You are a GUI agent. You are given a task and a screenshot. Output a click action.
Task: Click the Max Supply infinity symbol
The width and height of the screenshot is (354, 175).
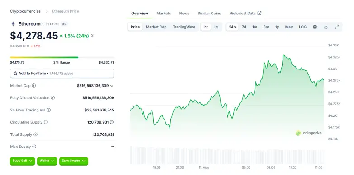[x=113, y=147]
